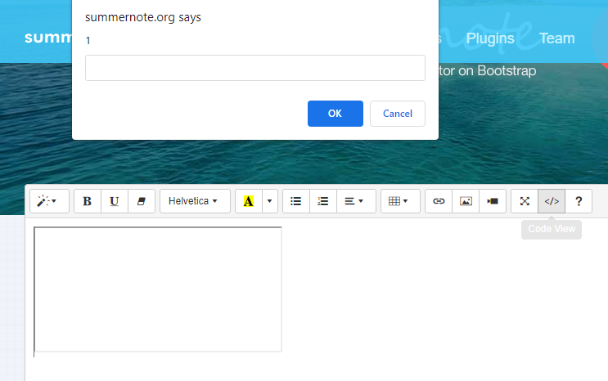Screen dimensions: 608x381
Task: Apply the yellow highlight recent color
Action: [x=249, y=201]
